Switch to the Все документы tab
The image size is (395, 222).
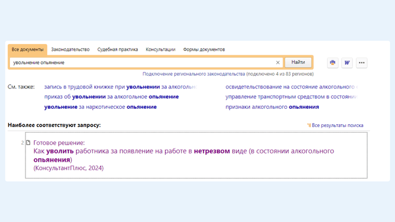pos(28,49)
